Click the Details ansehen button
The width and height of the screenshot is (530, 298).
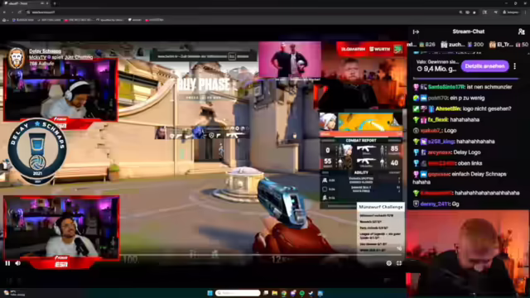pos(484,66)
